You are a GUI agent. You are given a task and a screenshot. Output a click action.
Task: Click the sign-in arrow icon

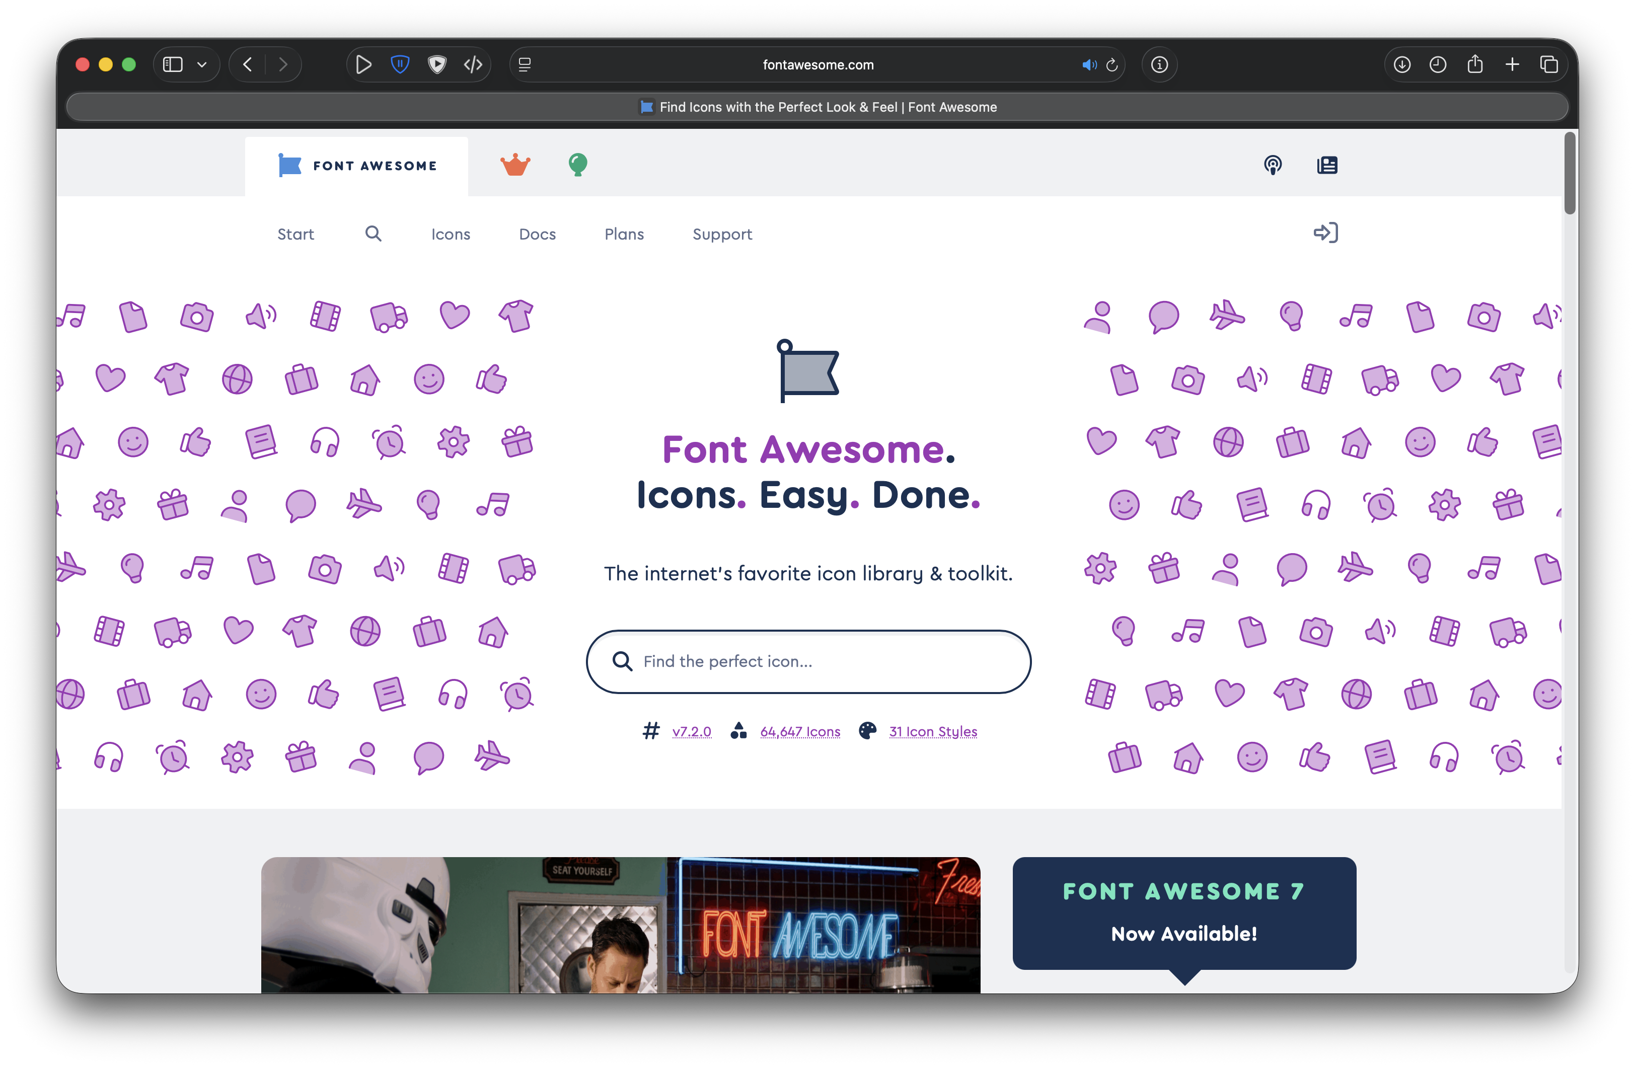click(1326, 233)
